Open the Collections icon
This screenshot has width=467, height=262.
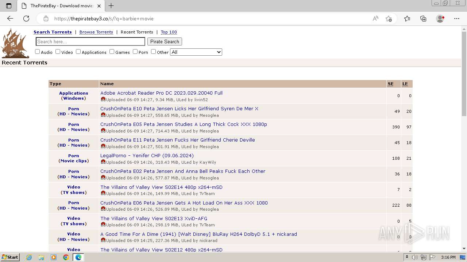[x=423, y=19]
